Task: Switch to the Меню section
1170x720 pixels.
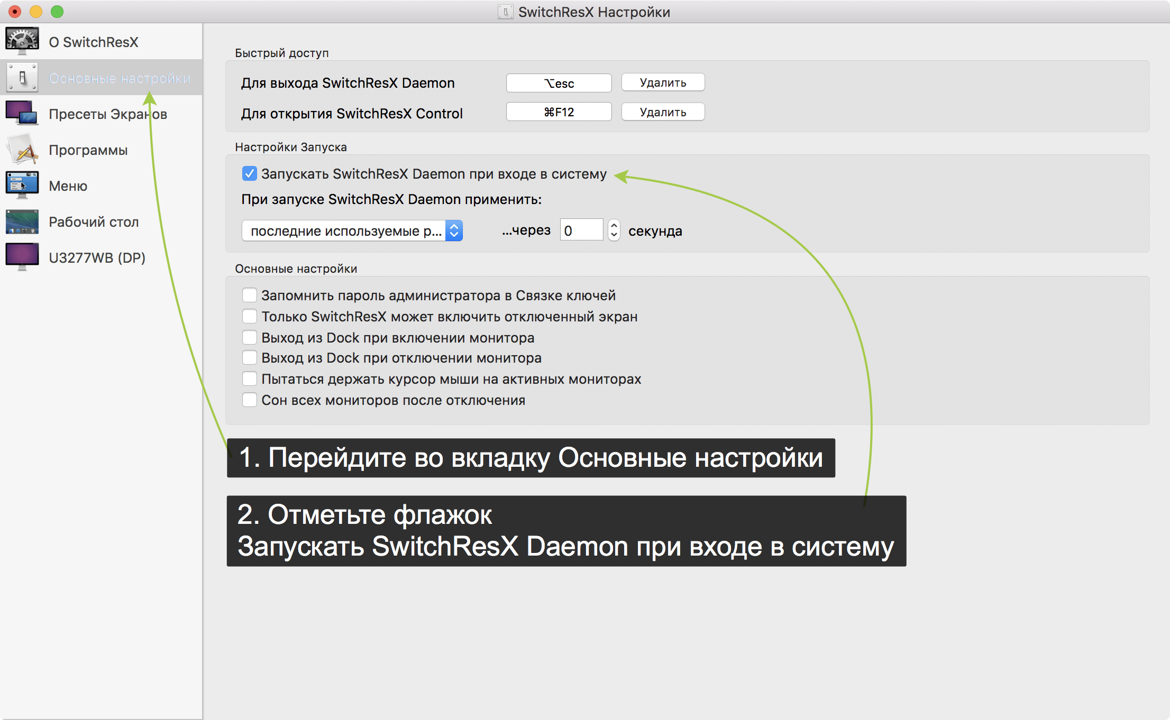Action: tap(101, 186)
